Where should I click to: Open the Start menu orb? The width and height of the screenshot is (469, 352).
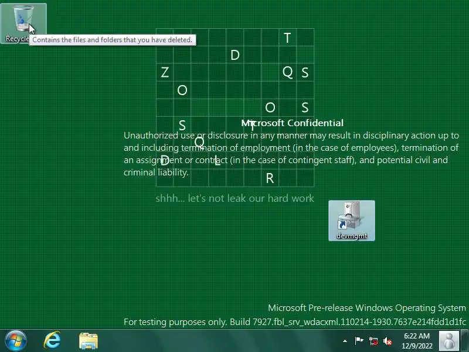16,341
